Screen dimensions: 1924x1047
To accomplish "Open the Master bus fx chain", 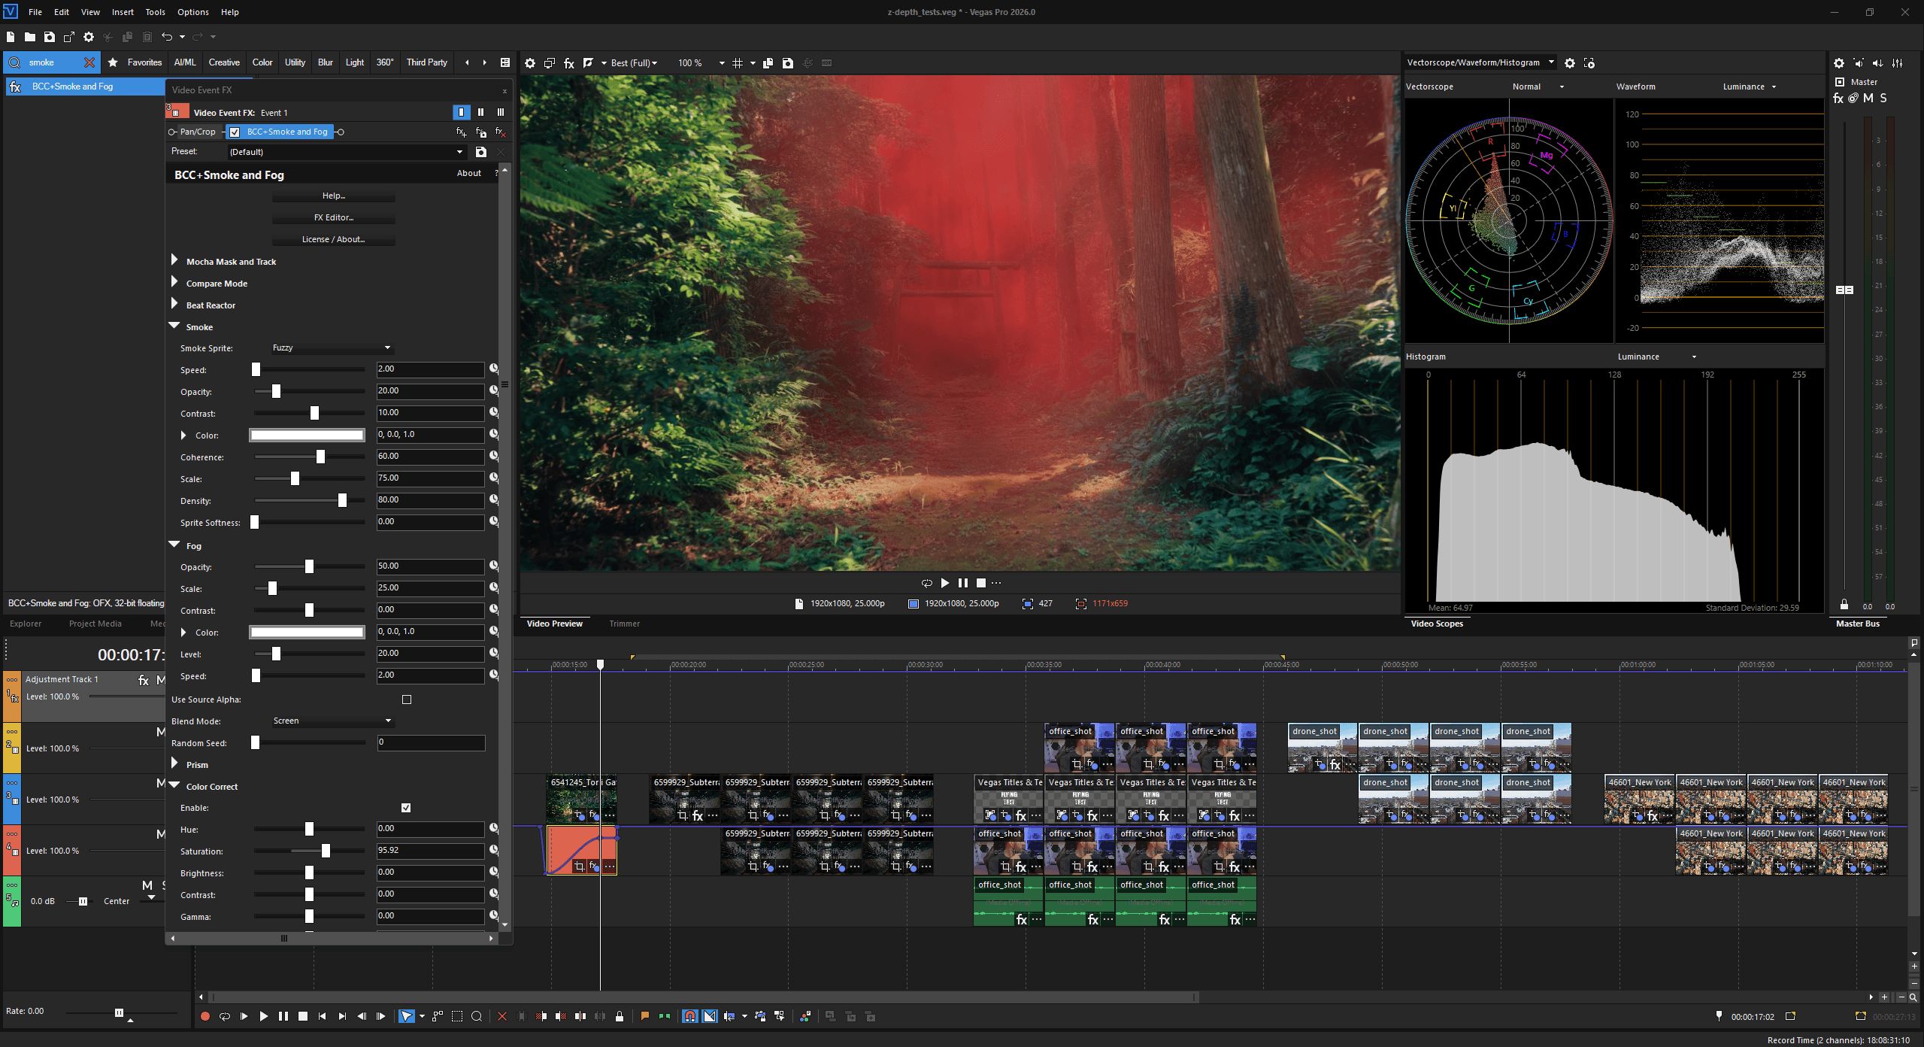I will click(x=1838, y=98).
